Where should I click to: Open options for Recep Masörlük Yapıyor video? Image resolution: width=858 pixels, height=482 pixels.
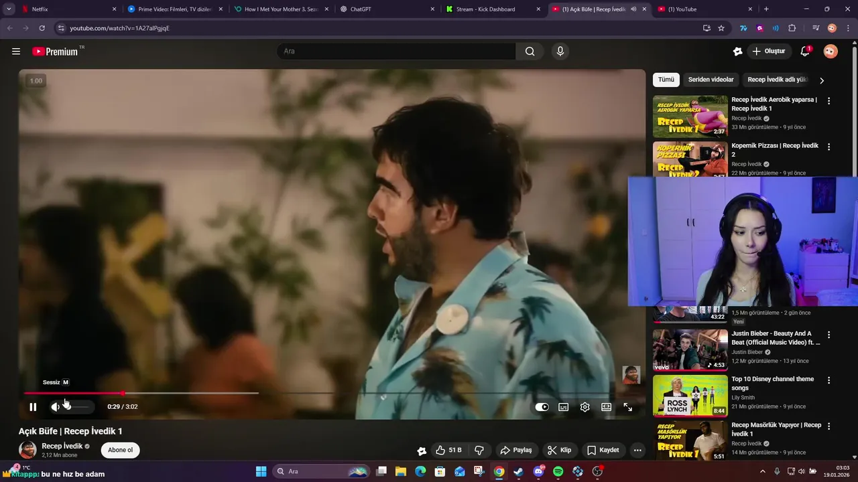829,426
